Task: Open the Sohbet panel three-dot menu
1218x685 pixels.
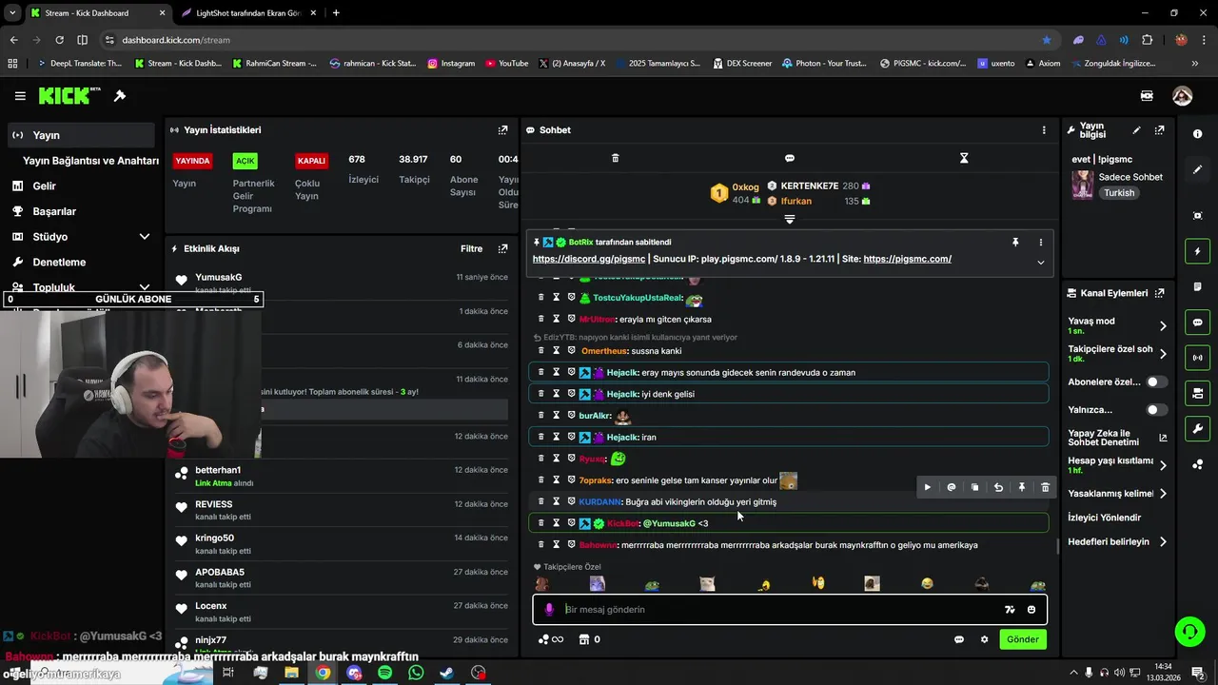Action: 1044,130
